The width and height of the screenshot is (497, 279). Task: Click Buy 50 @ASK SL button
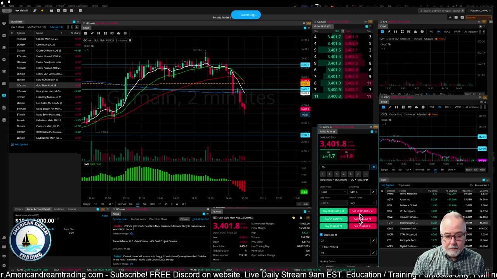(x=334, y=226)
